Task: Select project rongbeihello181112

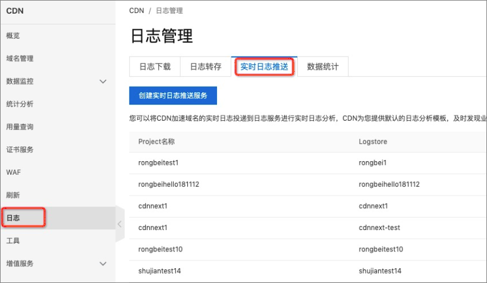Action: (x=169, y=184)
